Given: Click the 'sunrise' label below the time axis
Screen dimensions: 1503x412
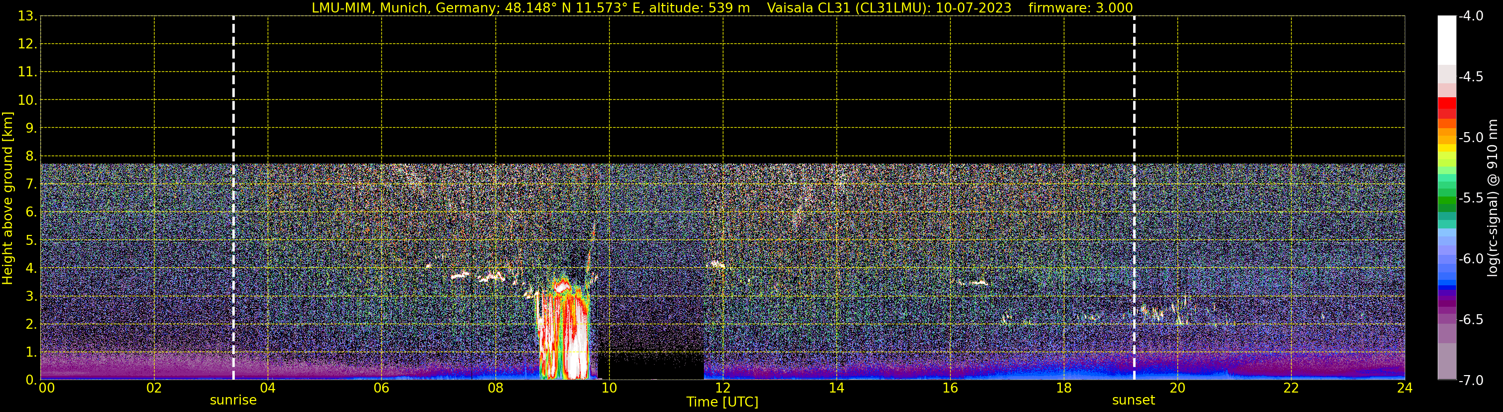Looking at the screenshot, I should click(233, 401).
